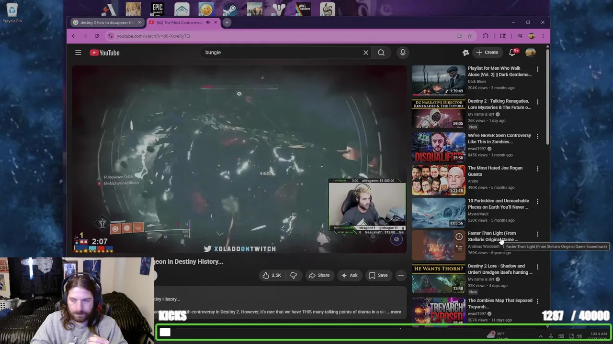Viewport: 613px width, 344px height.
Task: Open the D2 Narrative Director thumbnail
Action: (x=438, y=113)
